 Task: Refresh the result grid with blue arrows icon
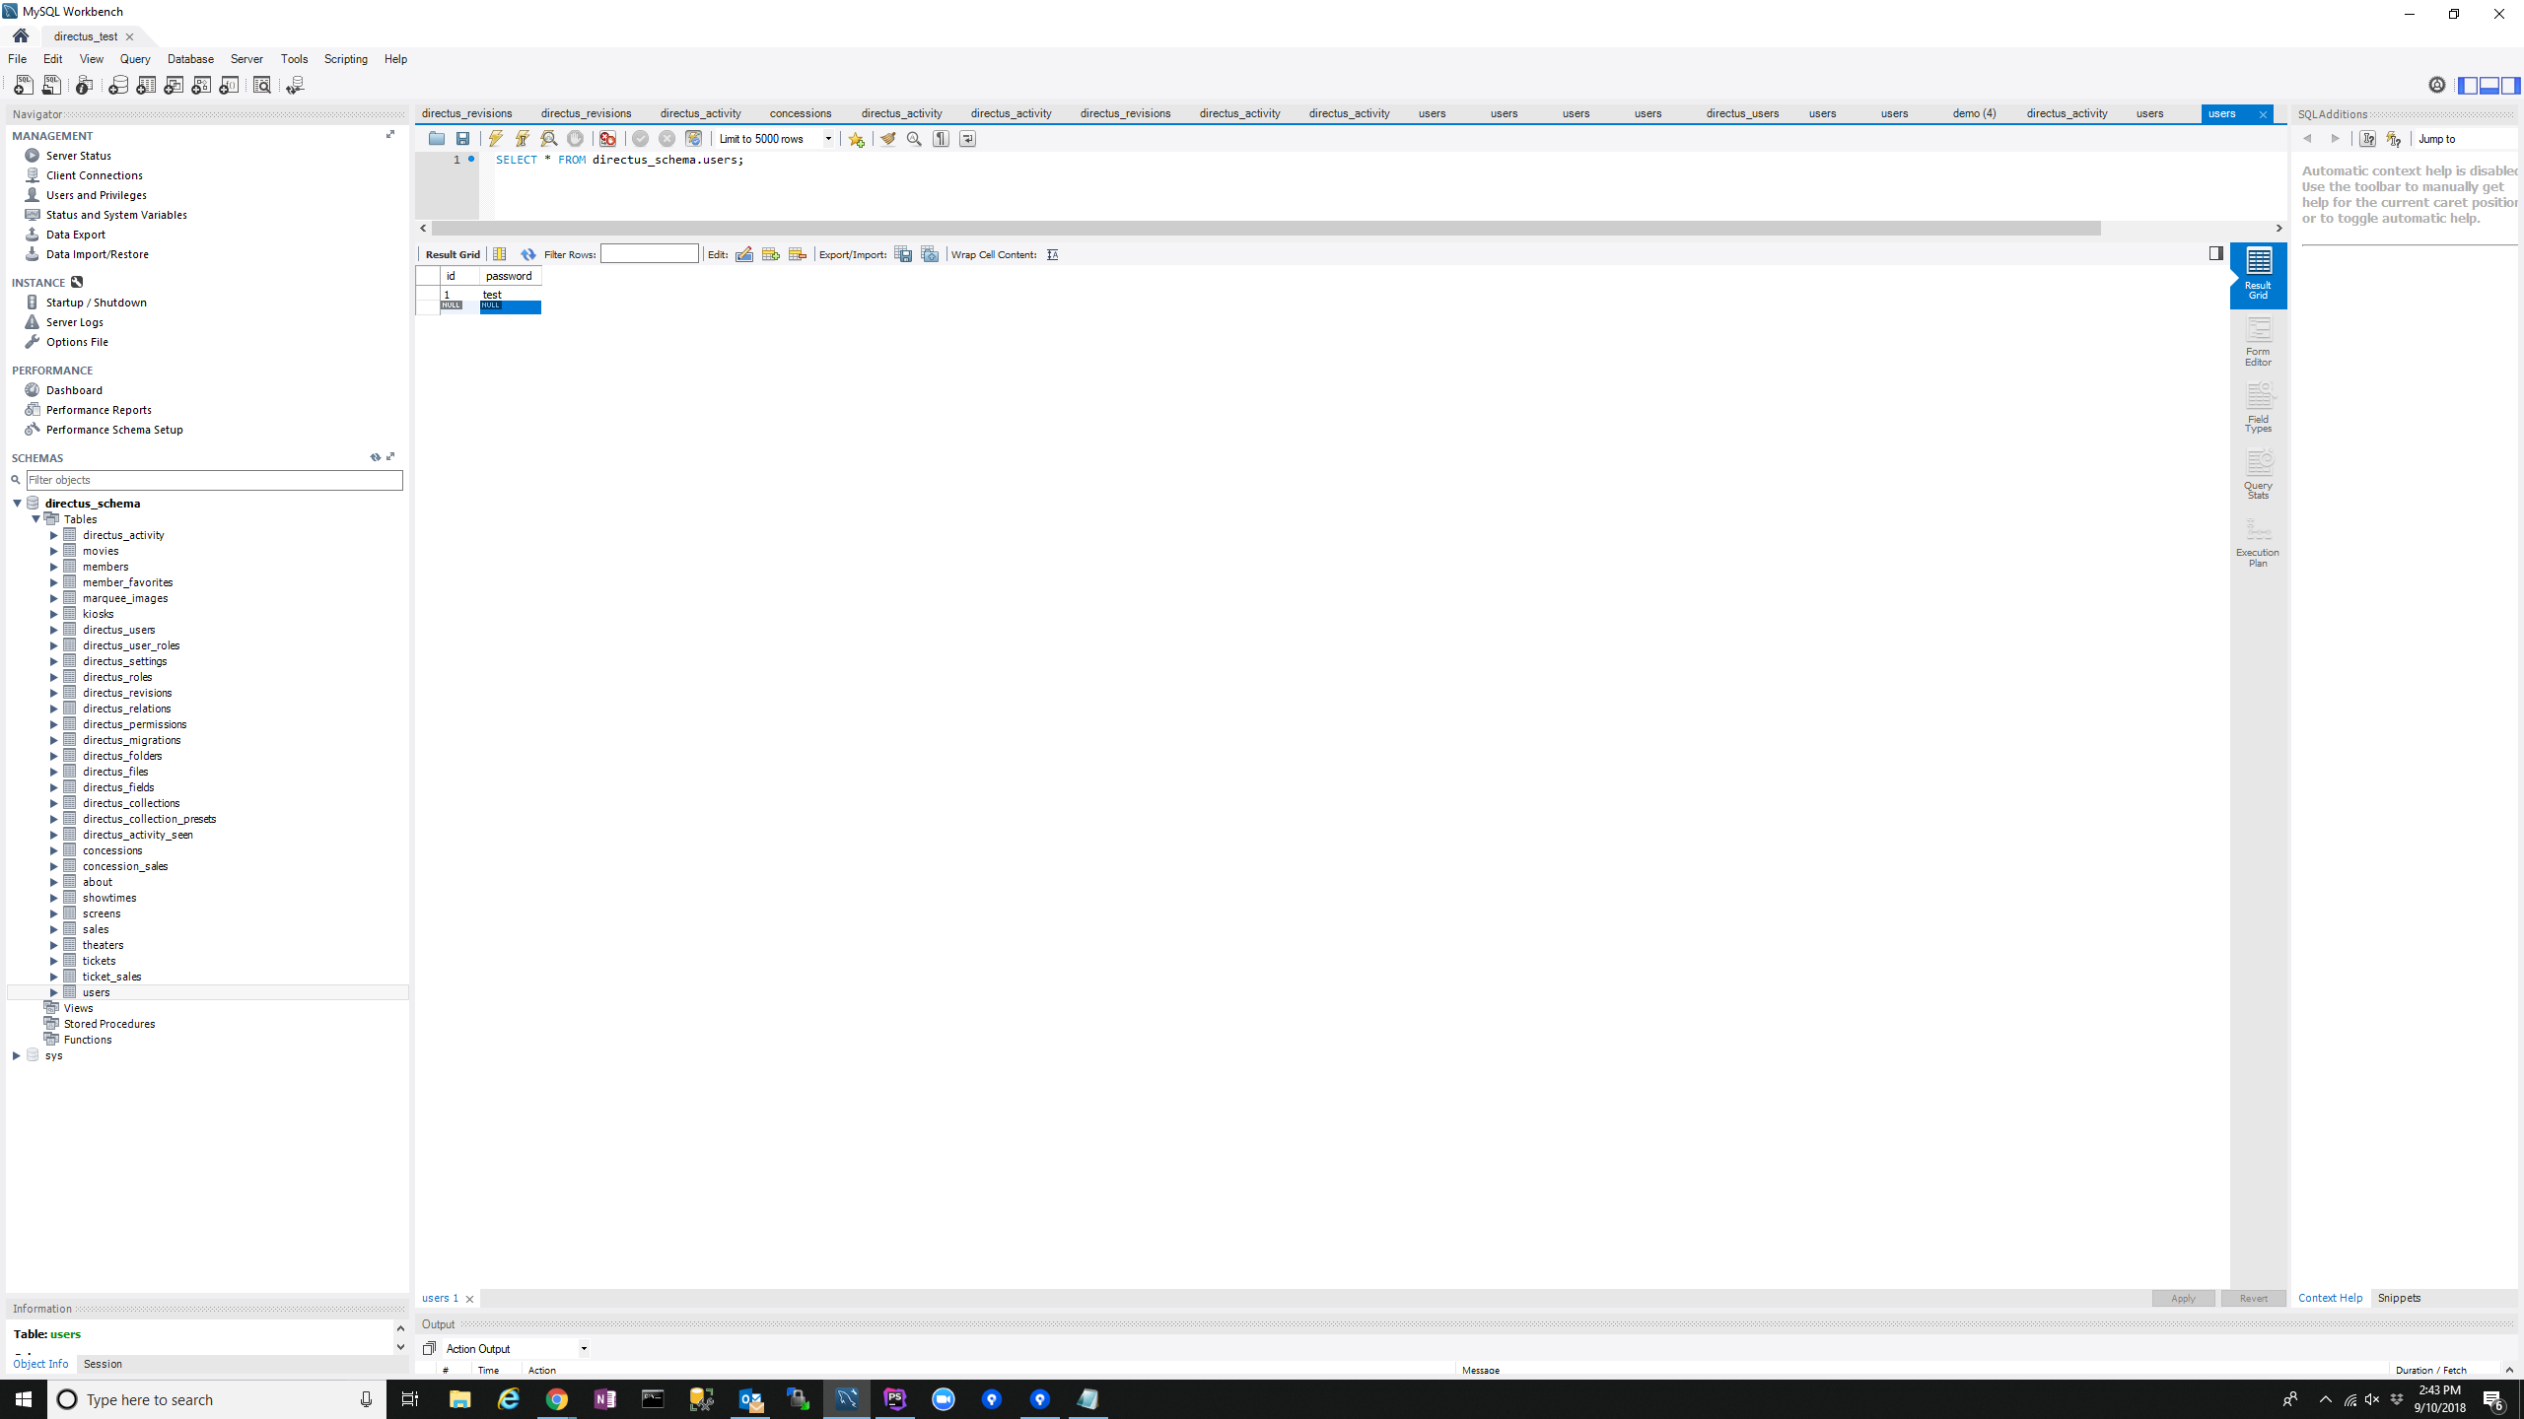point(528,253)
